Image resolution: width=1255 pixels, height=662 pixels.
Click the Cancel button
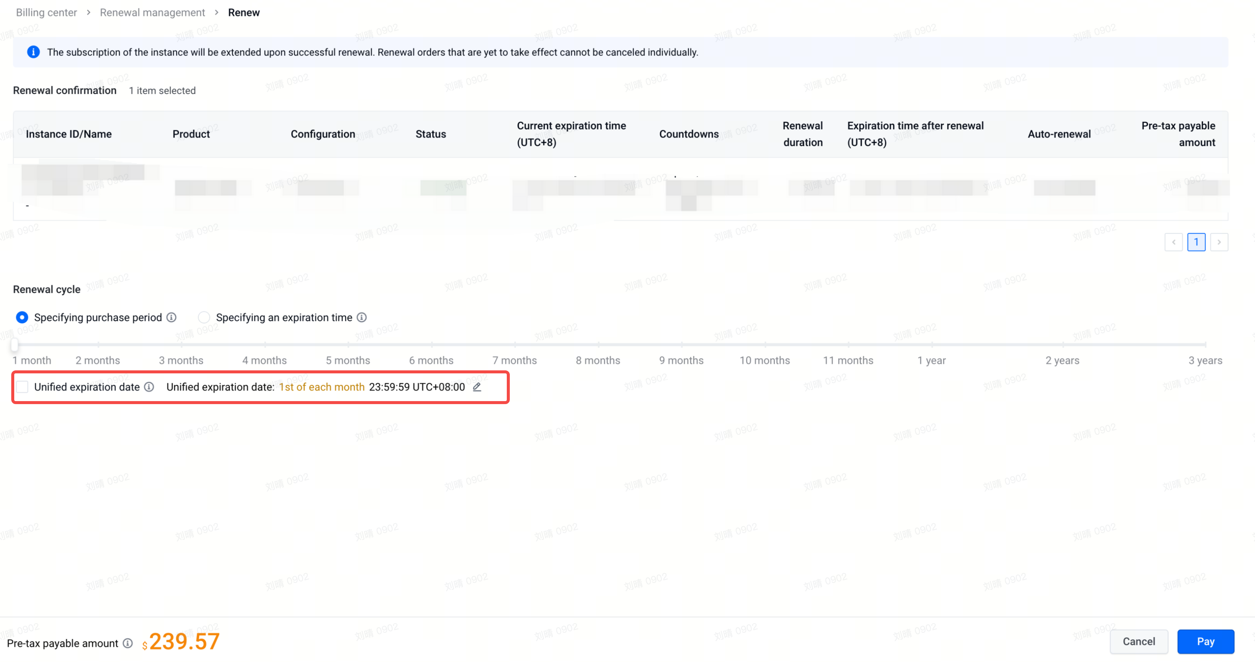tap(1138, 641)
